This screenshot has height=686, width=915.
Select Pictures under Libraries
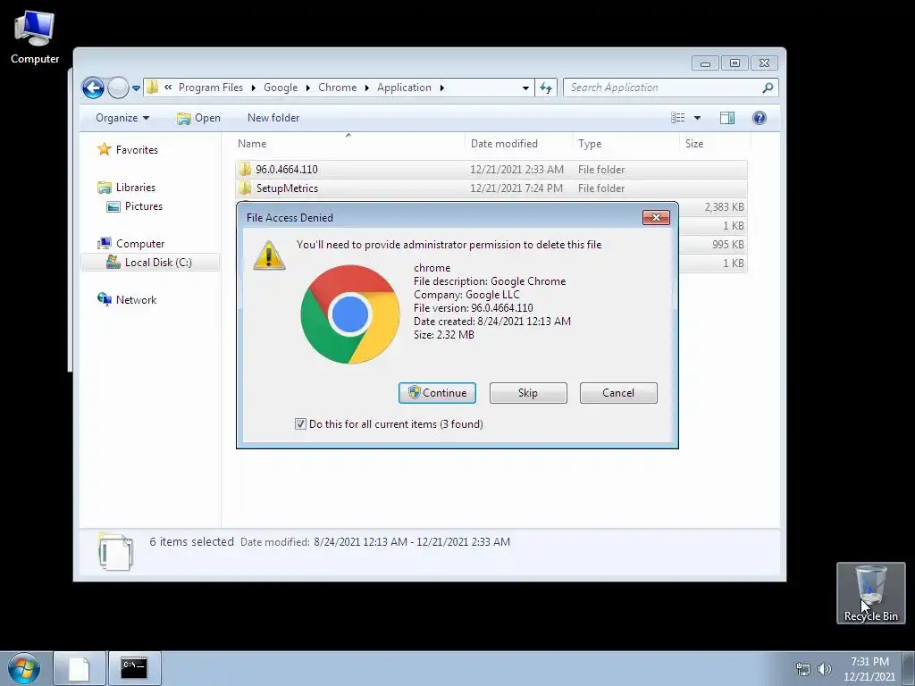[134, 206]
